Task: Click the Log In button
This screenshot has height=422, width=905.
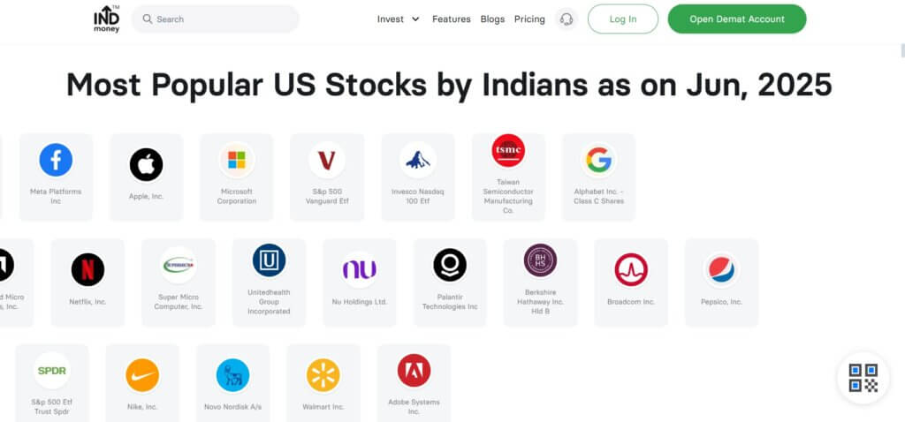Action: 623,19
